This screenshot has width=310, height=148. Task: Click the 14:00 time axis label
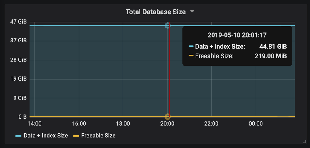[x=35, y=123]
